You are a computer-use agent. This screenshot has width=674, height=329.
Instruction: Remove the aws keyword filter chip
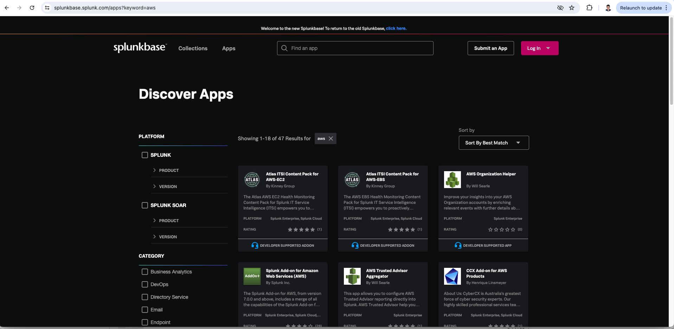pos(331,138)
